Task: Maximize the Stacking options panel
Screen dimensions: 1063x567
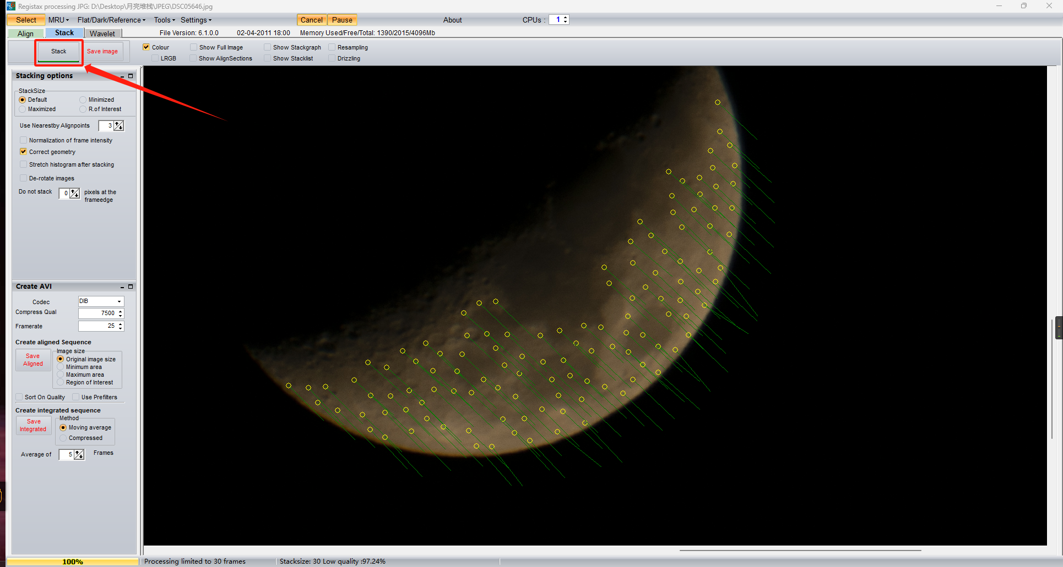Action: point(131,76)
